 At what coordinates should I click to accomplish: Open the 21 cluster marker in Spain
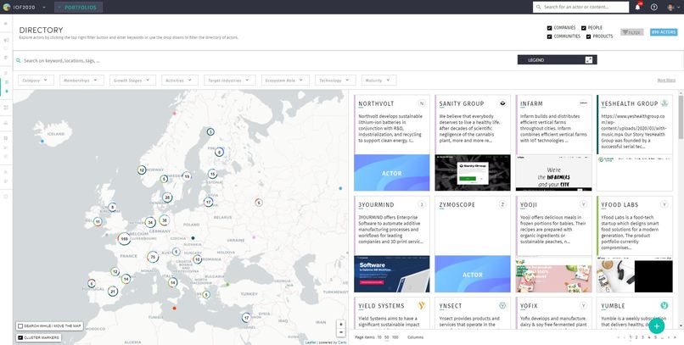point(113,292)
